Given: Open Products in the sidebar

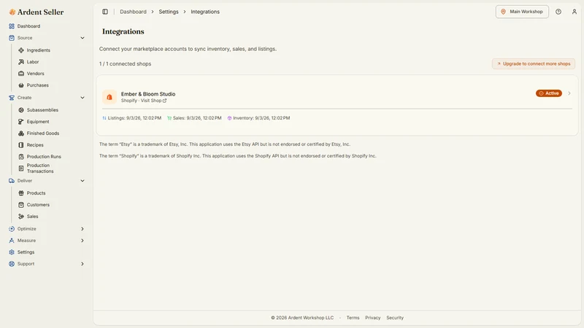Looking at the screenshot, I should pyautogui.click(x=36, y=193).
